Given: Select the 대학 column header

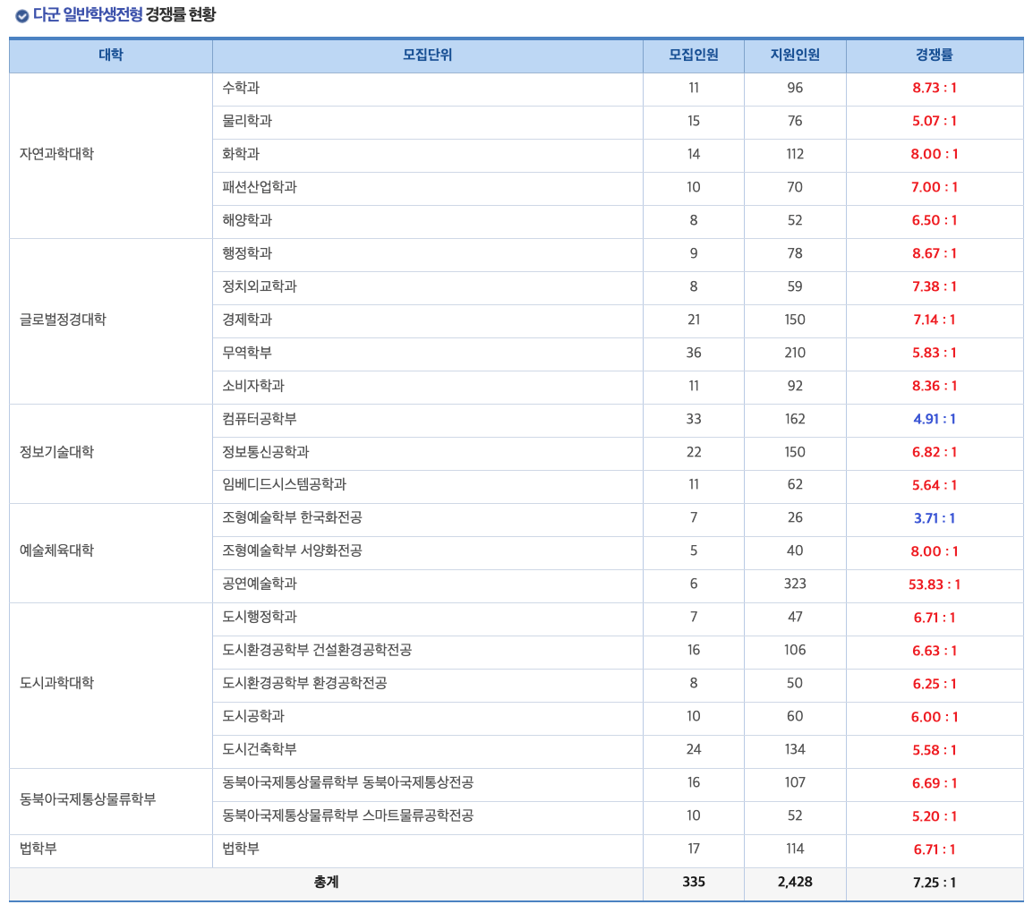Looking at the screenshot, I should tap(109, 55).
